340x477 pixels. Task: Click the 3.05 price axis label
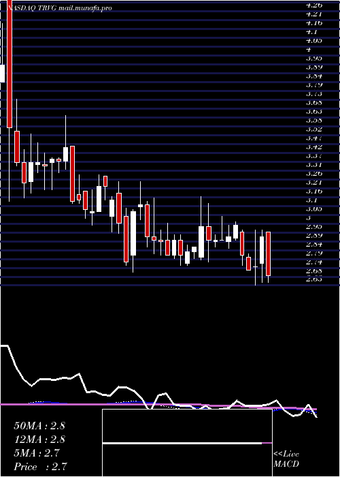tap(314, 209)
